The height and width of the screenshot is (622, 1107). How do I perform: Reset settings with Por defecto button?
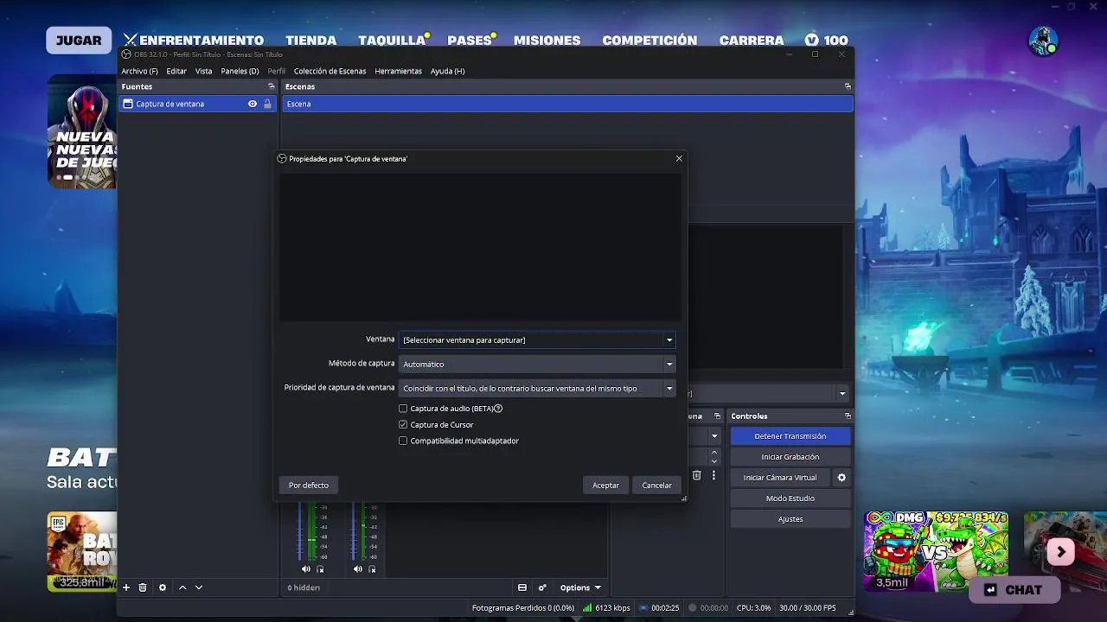(x=309, y=485)
